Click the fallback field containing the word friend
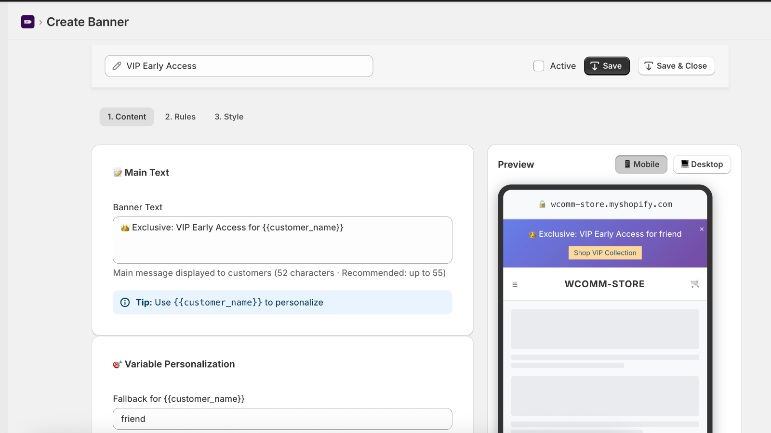771x433 pixels. 282,419
